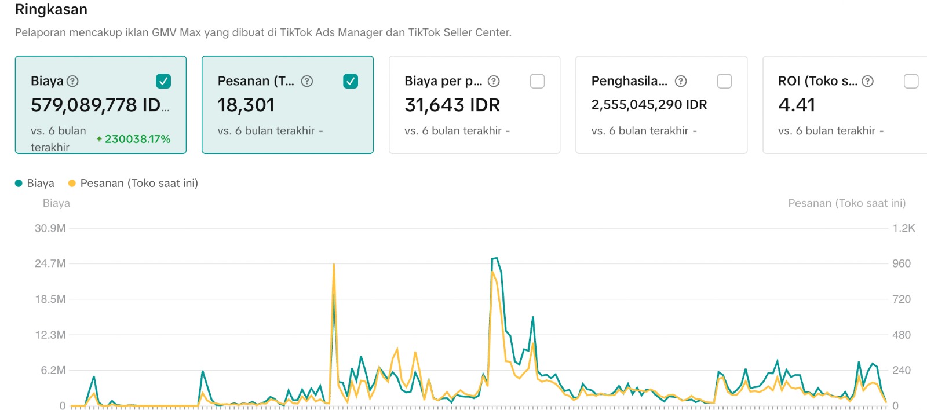This screenshot has width=927, height=410.
Task: Click the 18,301 Pesanan value
Action: click(x=246, y=105)
